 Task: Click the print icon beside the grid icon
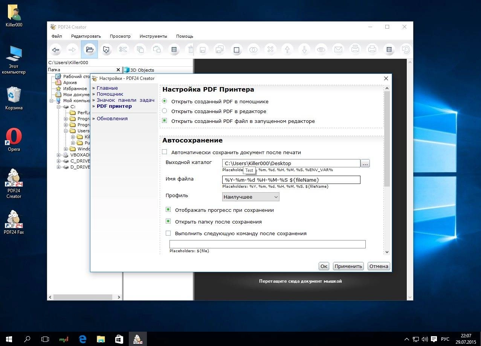coord(372,49)
